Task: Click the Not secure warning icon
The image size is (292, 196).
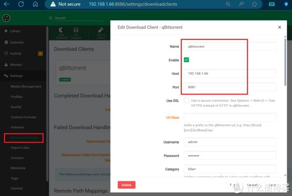Action: click(x=53, y=4)
